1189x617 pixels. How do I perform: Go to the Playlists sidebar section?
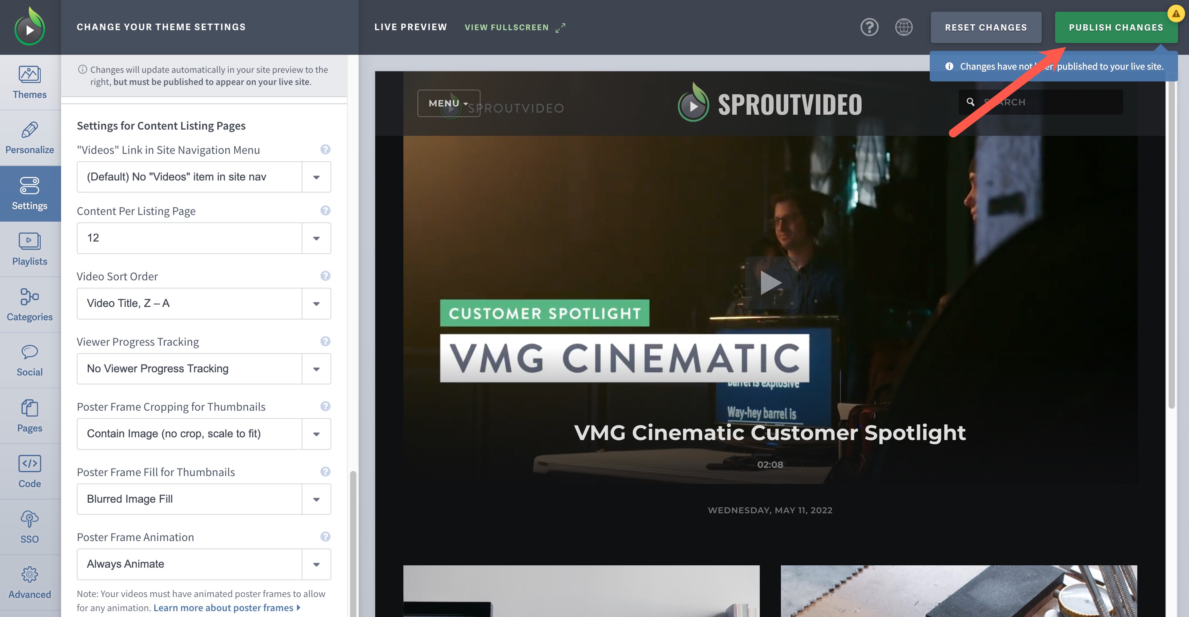tap(29, 249)
